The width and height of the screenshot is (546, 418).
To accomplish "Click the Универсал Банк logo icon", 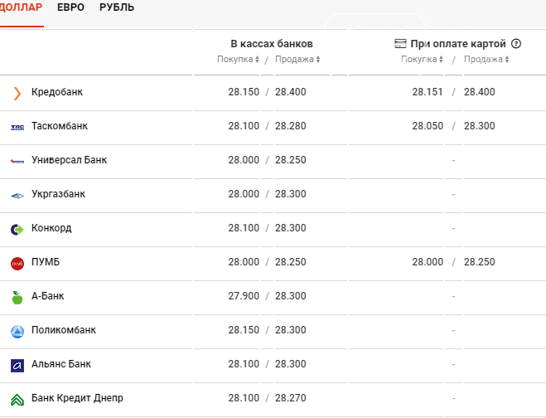I will tap(17, 161).
